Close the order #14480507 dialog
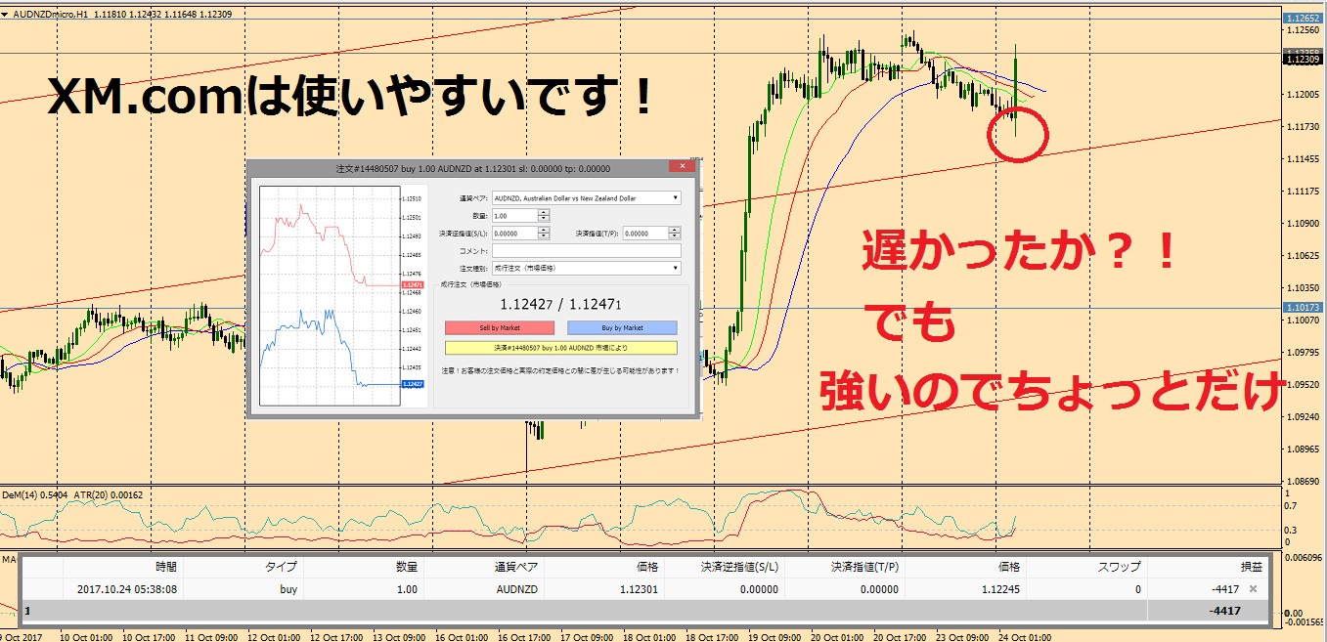 pos(682,166)
